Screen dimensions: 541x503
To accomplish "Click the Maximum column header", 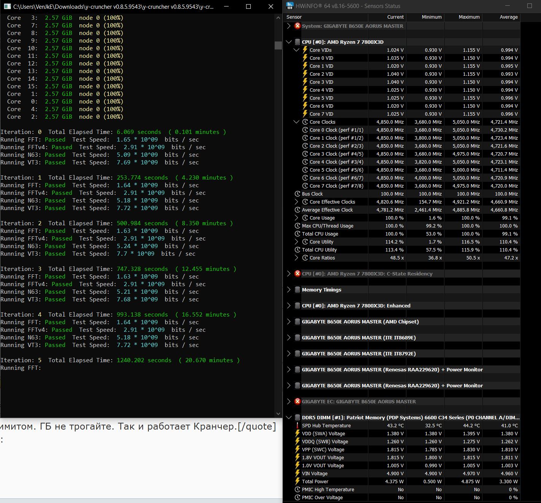I will click(463, 17).
